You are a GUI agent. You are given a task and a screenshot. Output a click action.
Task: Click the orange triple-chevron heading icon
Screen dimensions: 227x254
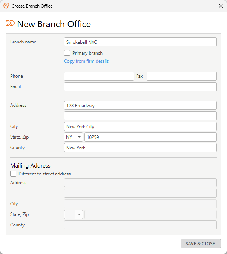point(11,23)
